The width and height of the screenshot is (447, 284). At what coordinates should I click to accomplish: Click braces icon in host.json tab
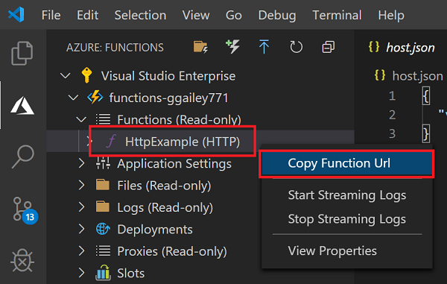374,47
